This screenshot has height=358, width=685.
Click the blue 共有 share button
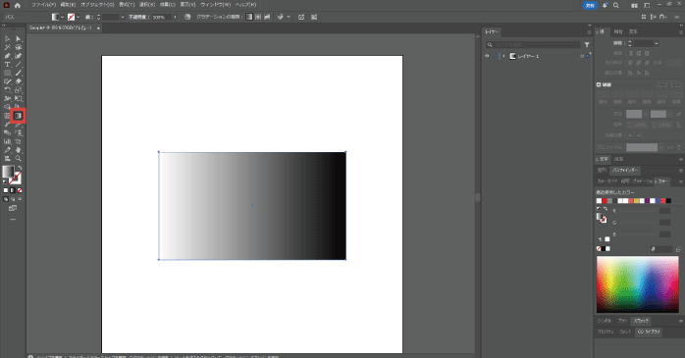click(x=590, y=5)
